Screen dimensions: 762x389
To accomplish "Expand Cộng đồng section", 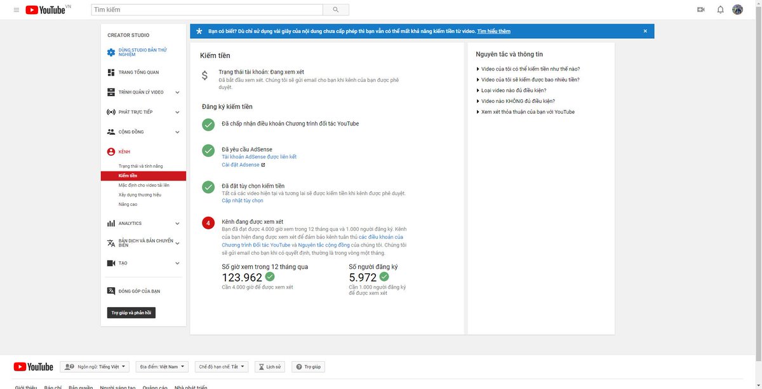I will coord(177,132).
